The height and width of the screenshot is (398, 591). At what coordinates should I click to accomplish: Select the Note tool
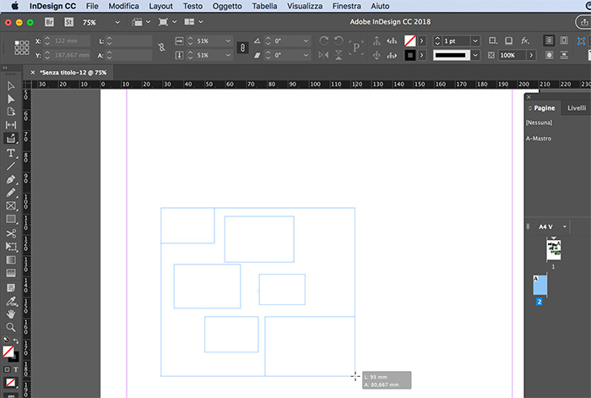pos(11,288)
